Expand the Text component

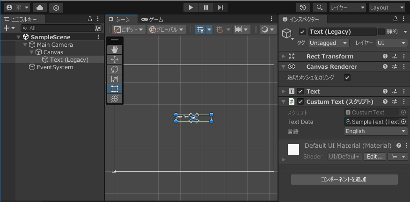click(284, 92)
